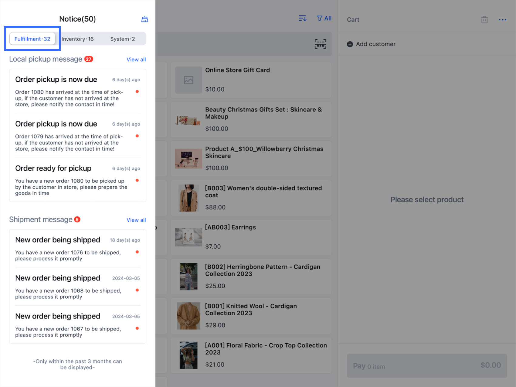The width and height of the screenshot is (516, 387).
Task: Click unread dot on order 1067 notice
Action: (137, 328)
